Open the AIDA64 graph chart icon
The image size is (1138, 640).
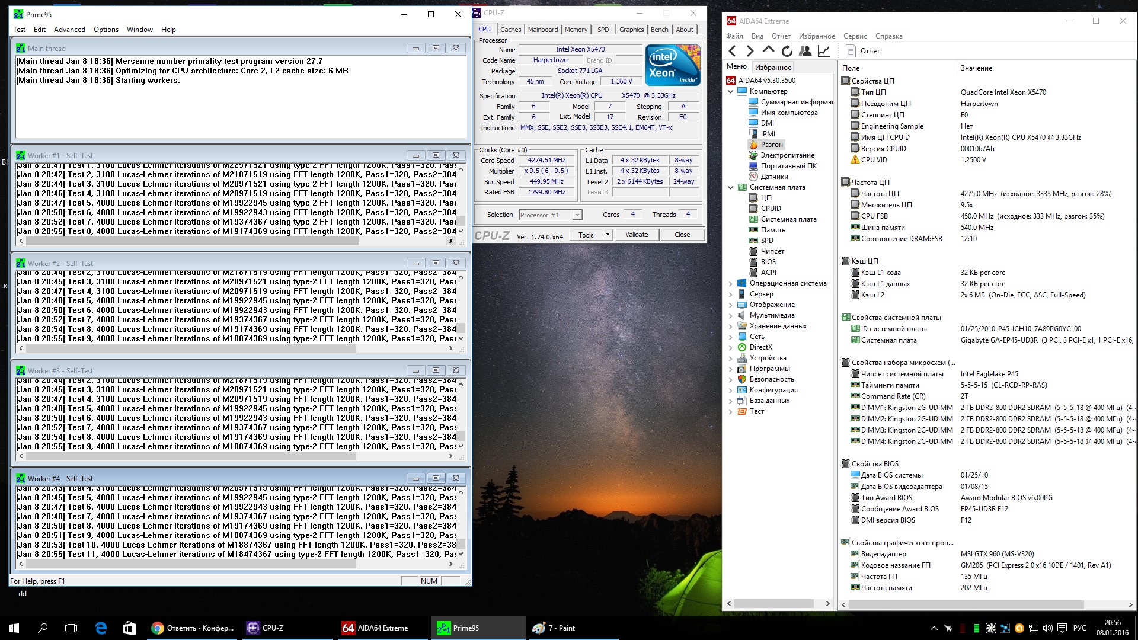824,51
